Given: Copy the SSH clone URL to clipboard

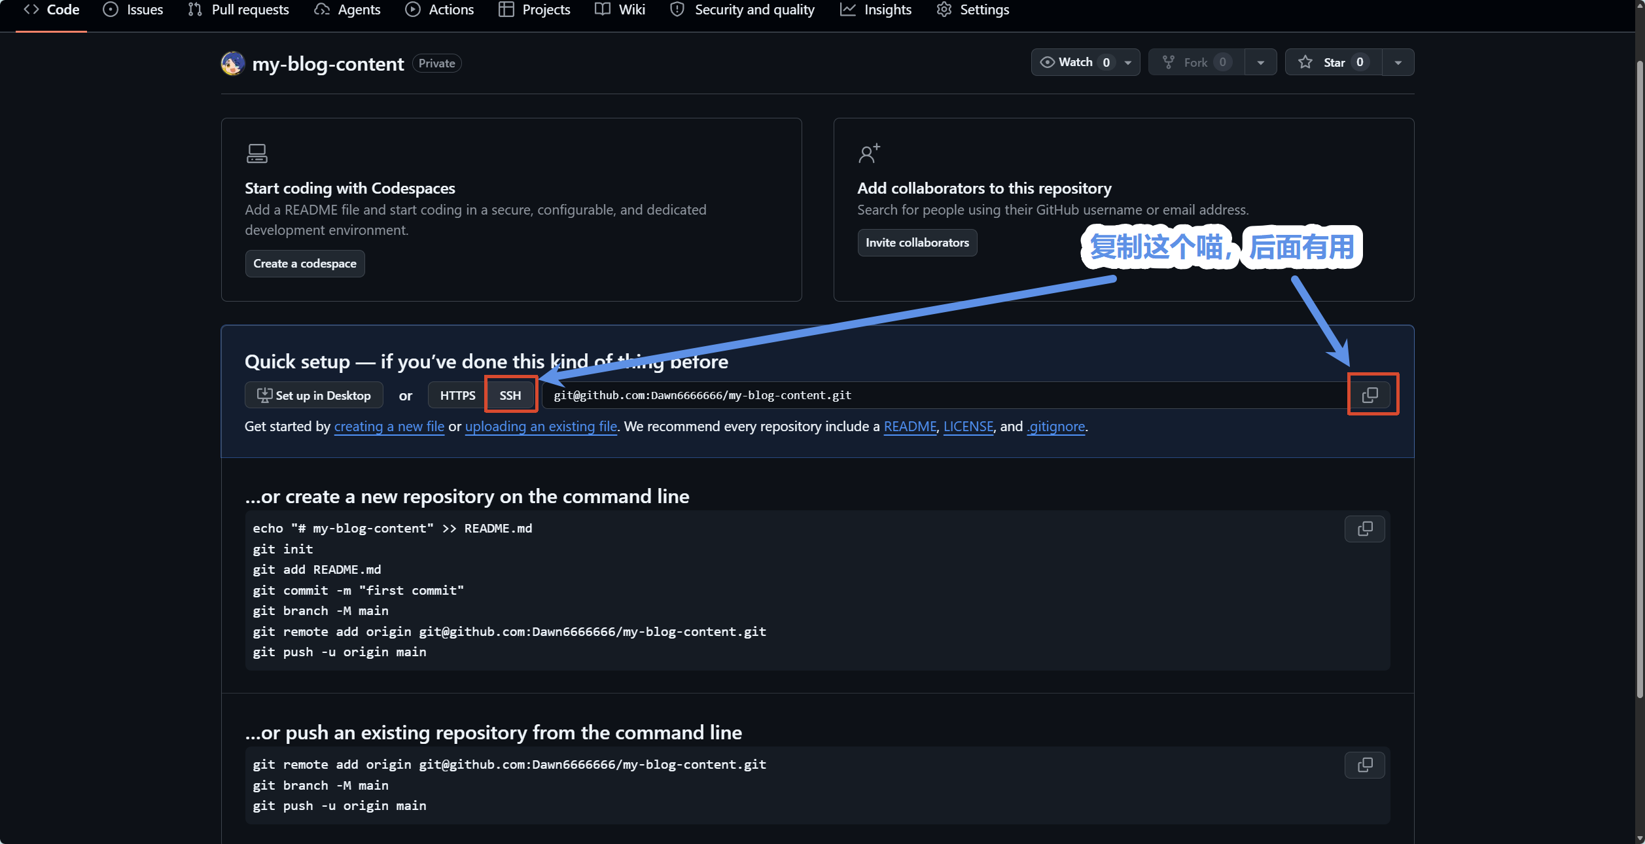Looking at the screenshot, I should tap(1370, 395).
